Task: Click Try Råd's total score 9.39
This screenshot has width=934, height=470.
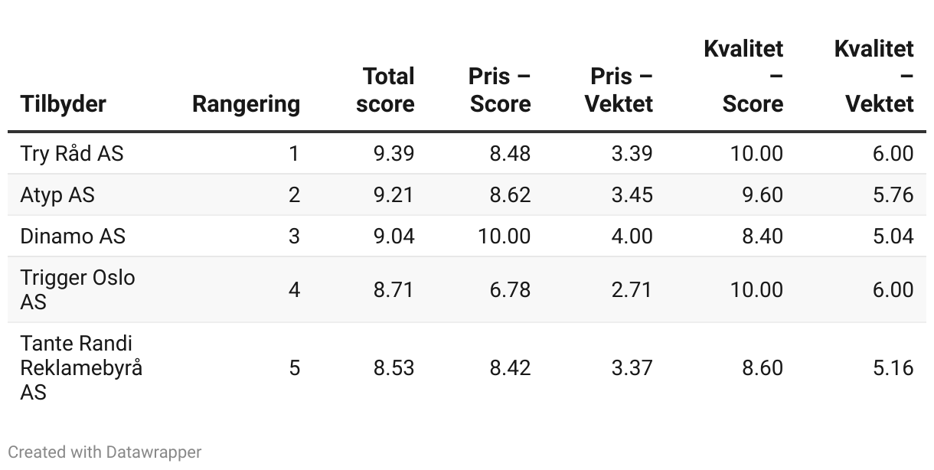Action: [x=394, y=154]
